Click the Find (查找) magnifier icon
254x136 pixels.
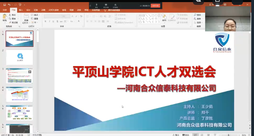(195, 15)
